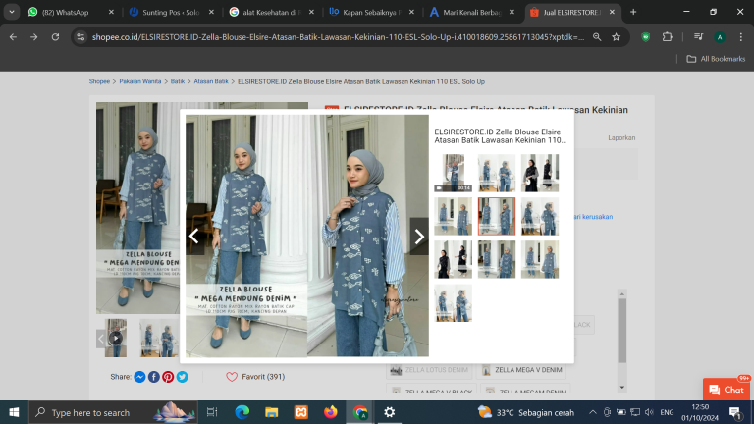Open Firefox from the taskbar
This screenshot has width=754, height=424.
point(331,412)
